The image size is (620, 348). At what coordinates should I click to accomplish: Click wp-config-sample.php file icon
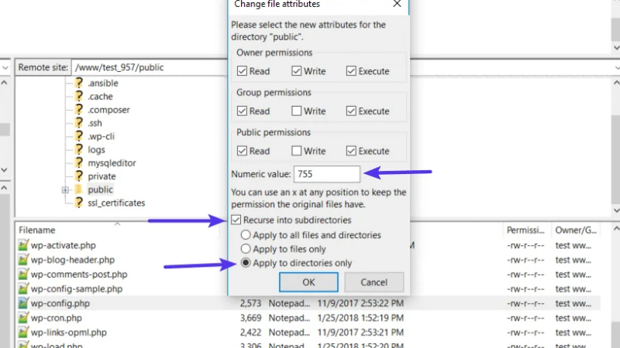[23, 288]
